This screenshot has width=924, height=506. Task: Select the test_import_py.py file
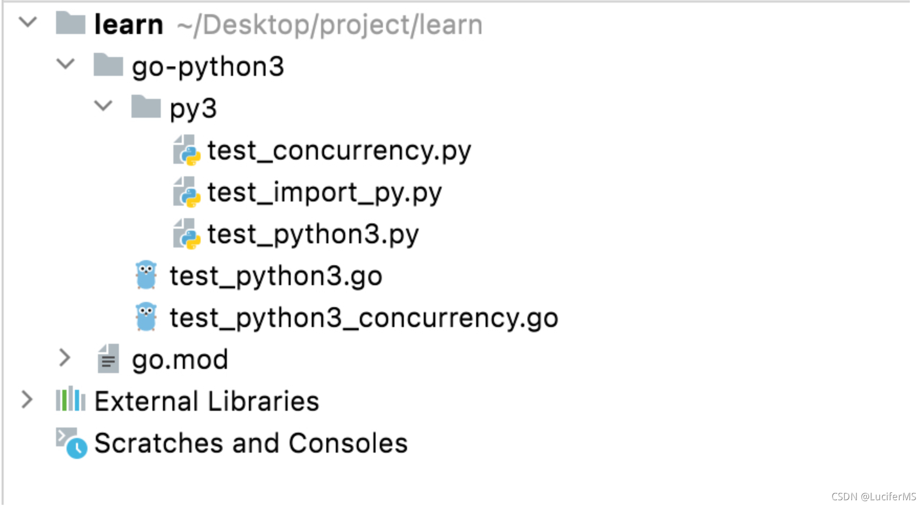[324, 192]
